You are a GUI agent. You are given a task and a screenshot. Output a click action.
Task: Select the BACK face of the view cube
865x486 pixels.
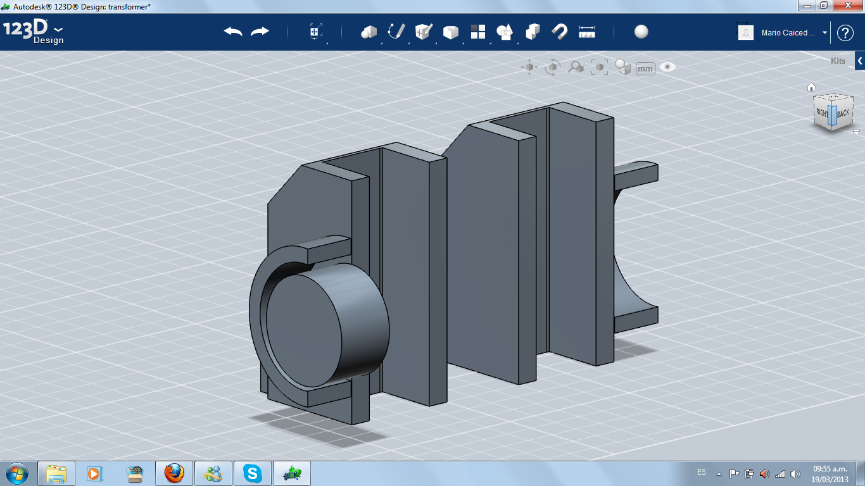coord(842,113)
